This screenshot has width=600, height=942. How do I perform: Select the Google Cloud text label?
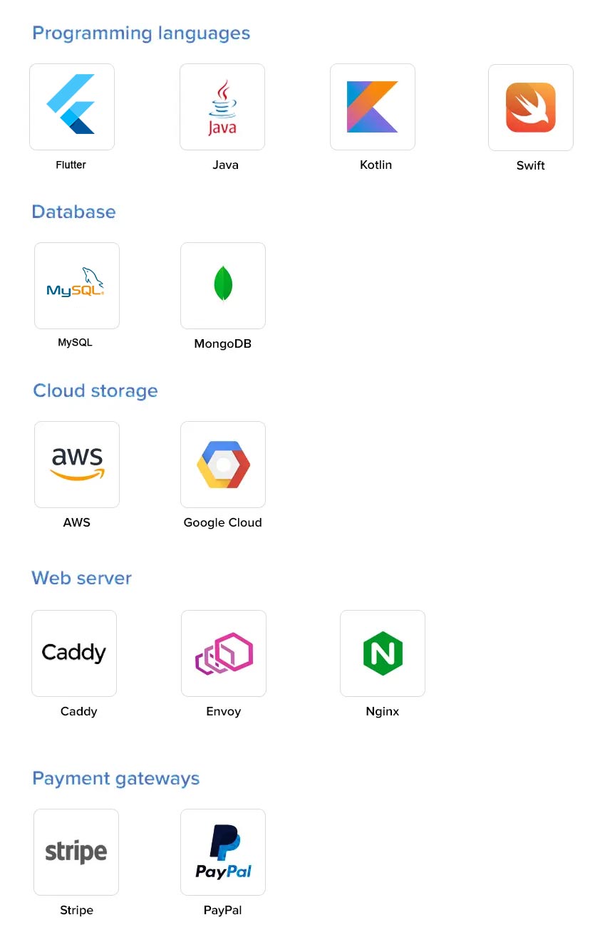[223, 522]
